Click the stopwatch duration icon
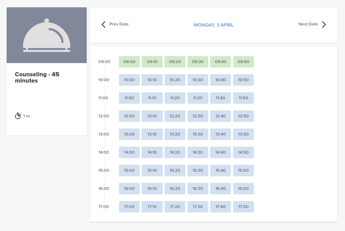345x231 pixels. click(x=18, y=116)
